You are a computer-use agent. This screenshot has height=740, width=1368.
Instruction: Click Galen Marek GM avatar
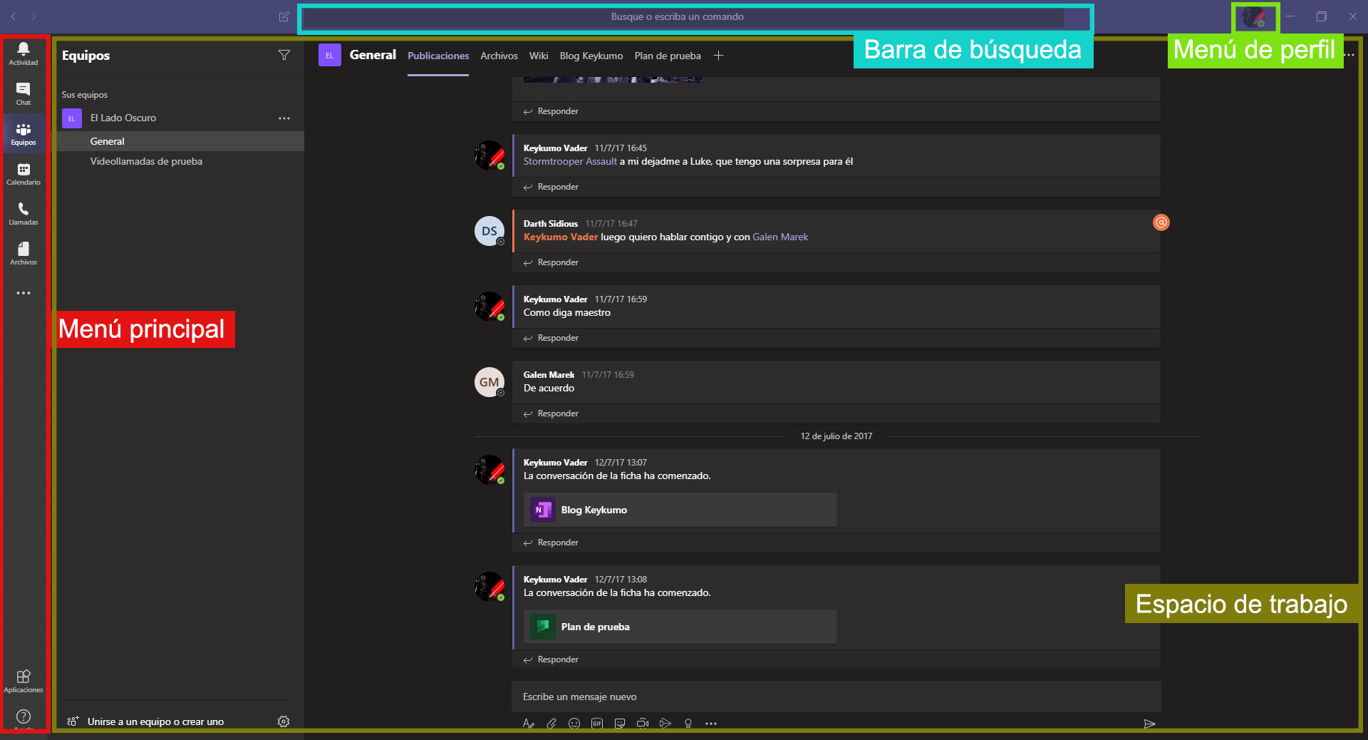pyautogui.click(x=489, y=382)
